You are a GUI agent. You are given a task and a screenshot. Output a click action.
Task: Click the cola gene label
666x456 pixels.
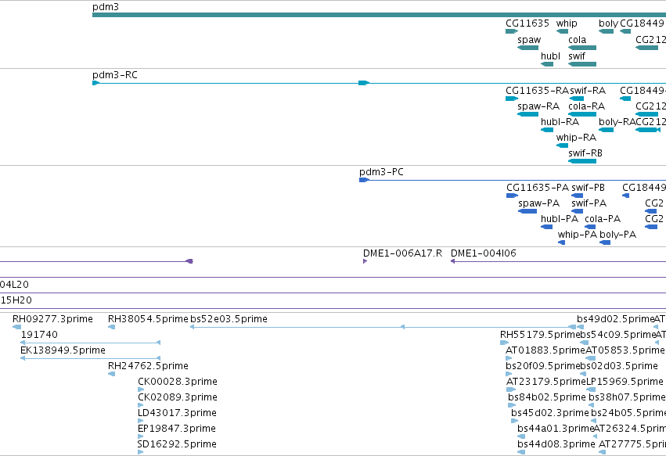pyautogui.click(x=578, y=40)
